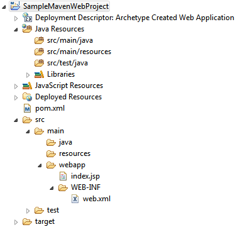Collapse the Java Resources node

pos(16,30)
